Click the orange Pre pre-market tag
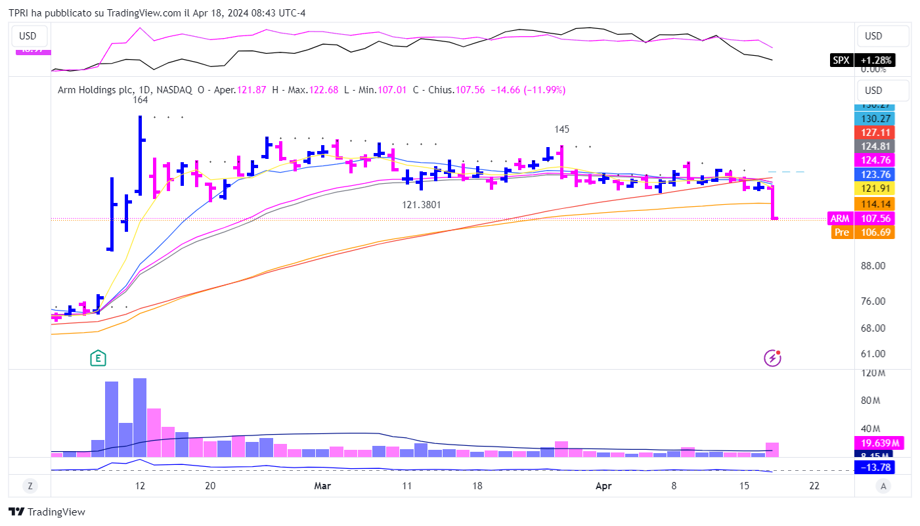The image size is (920, 526). 841,232
